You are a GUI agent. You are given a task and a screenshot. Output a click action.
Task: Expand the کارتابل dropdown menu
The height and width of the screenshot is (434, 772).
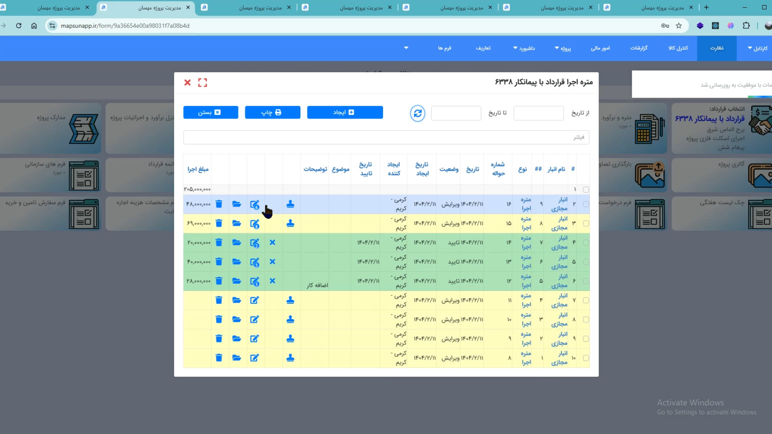pos(758,48)
